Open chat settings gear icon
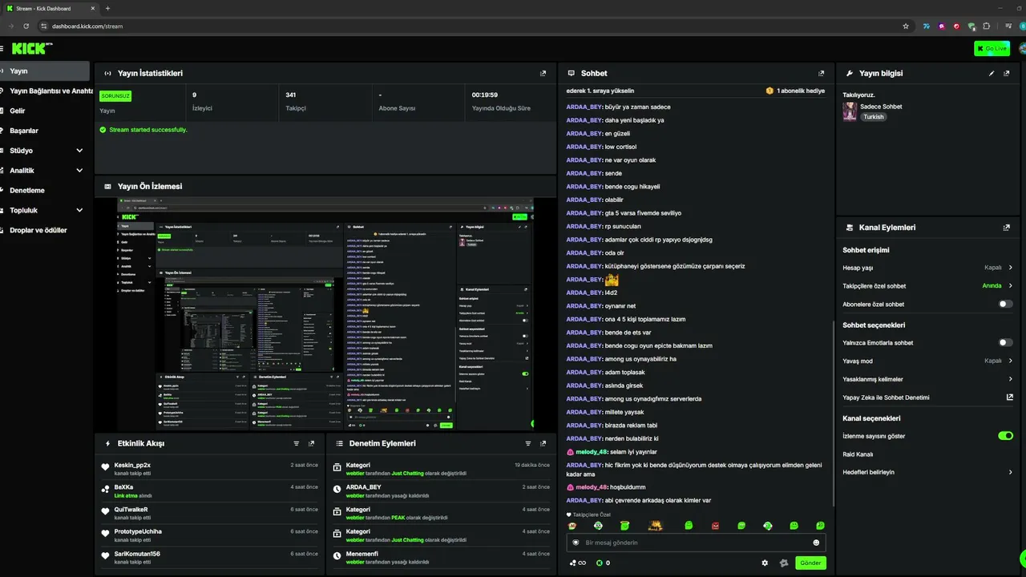The height and width of the screenshot is (577, 1026). pos(765,563)
